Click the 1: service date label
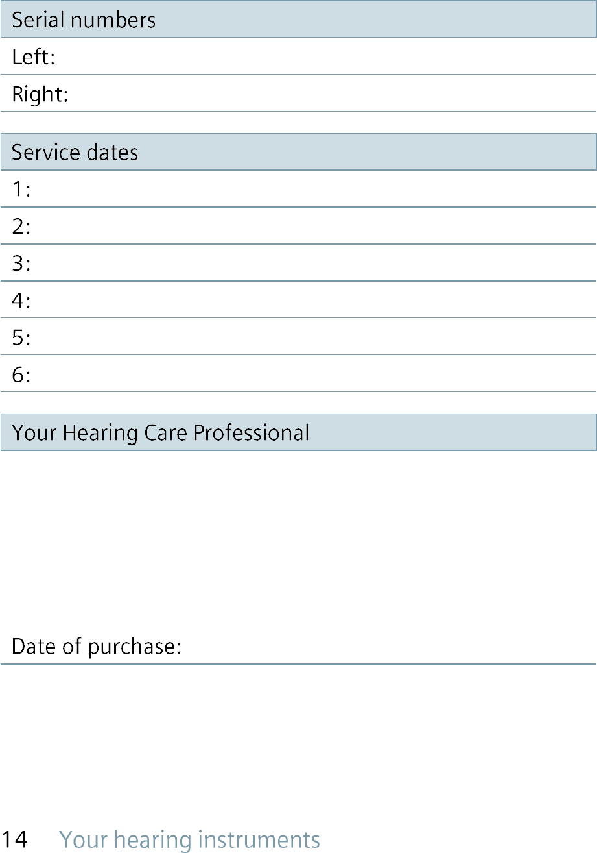The image size is (597, 853). tap(21, 190)
